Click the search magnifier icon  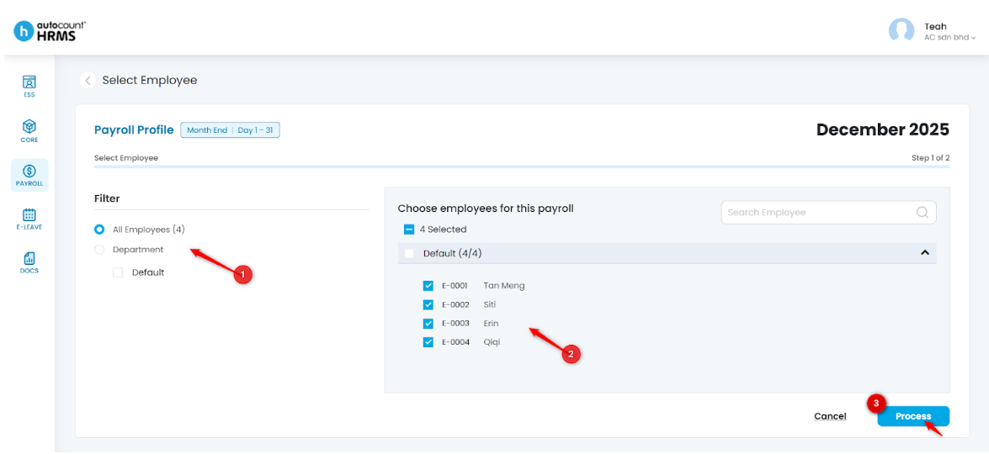click(923, 212)
